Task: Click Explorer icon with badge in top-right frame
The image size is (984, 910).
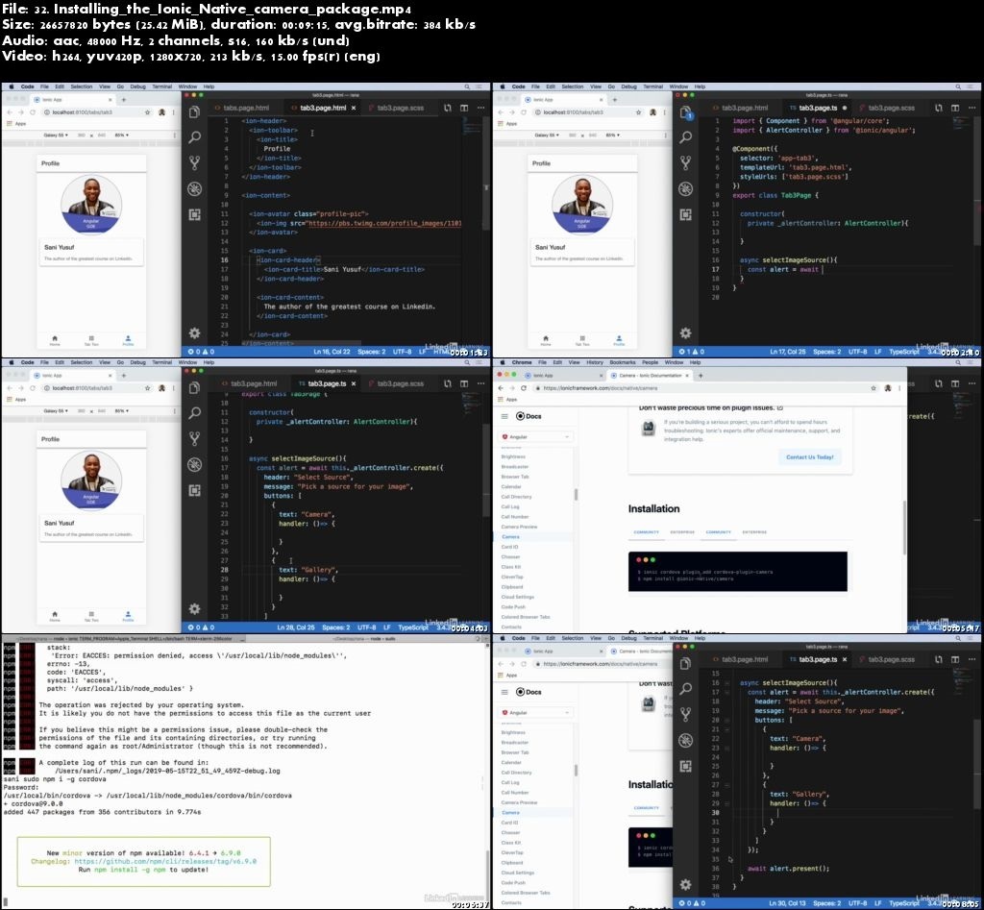Action: [686, 112]
